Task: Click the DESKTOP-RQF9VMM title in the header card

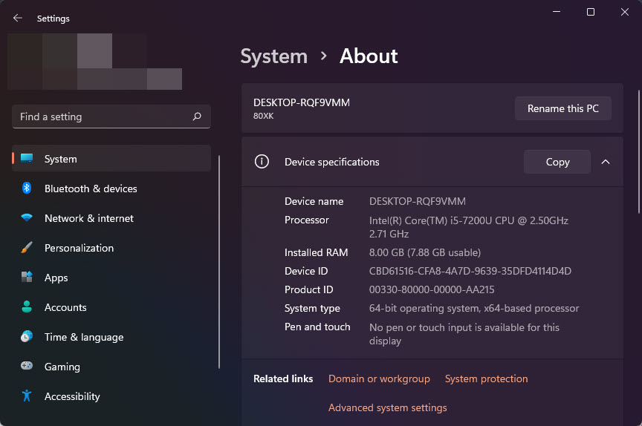Action: coord(302,102)
